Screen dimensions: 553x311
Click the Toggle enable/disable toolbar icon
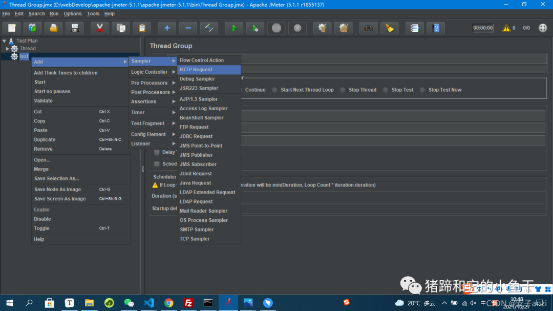209,28
